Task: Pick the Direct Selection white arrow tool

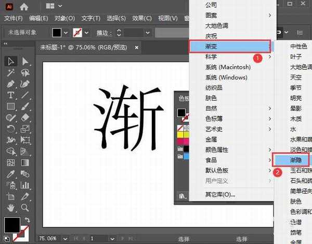Action: click(x=25, y=62)
